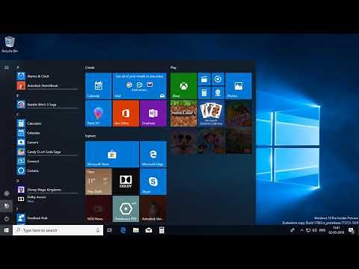The image size is (359, 269).
Task: Open the Recycle Bin desktop icon
Action: click(x=10, y=44)
